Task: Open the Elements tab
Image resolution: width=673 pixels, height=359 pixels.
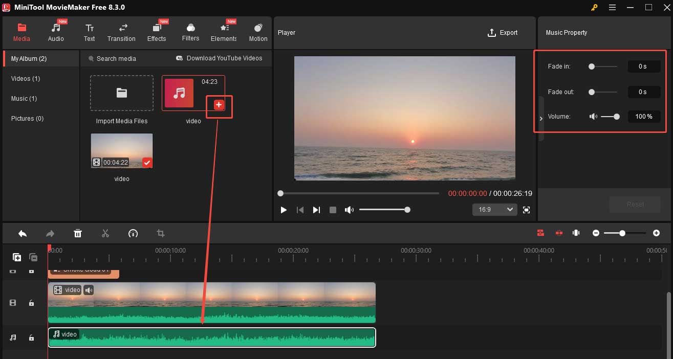Action: click(x=224, y=32)
